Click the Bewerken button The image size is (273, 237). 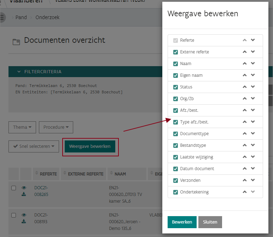tap(182, 222)
